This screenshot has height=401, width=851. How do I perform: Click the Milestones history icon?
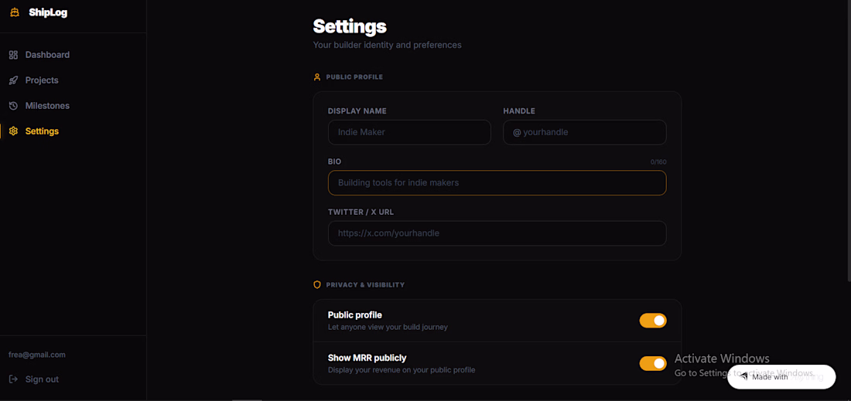[x=14, y=106]
